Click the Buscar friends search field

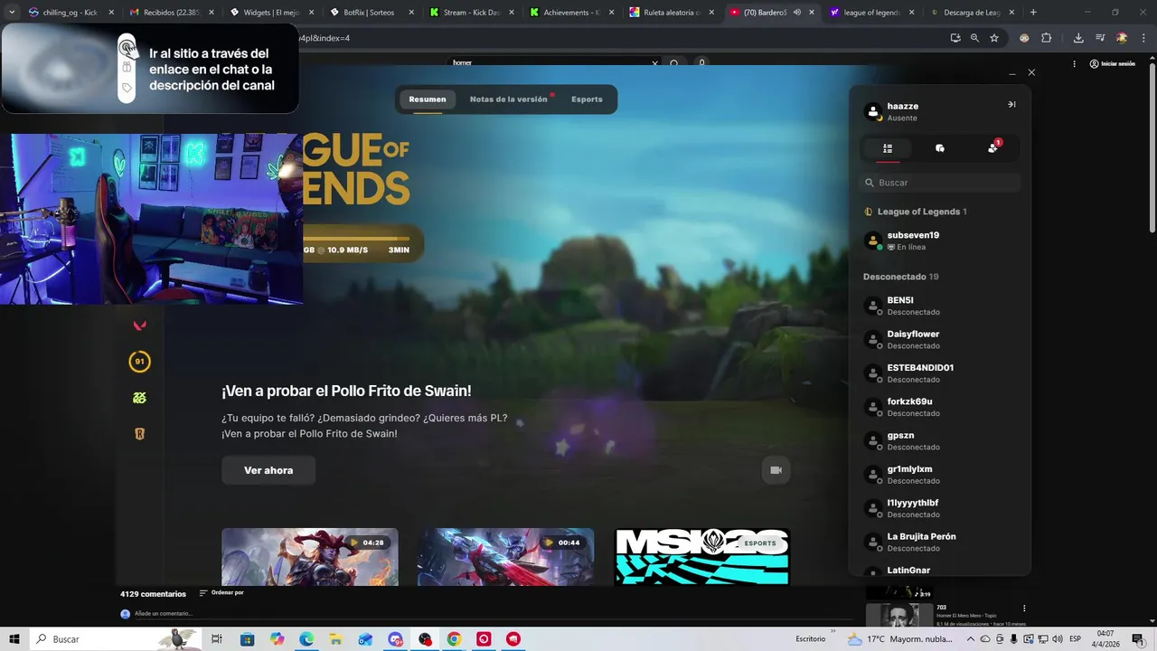coord(940,183)
